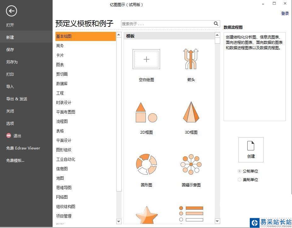This screenshot has width=292, height=228.
Task: Click category list scroll down arrow
Action: 119,221
